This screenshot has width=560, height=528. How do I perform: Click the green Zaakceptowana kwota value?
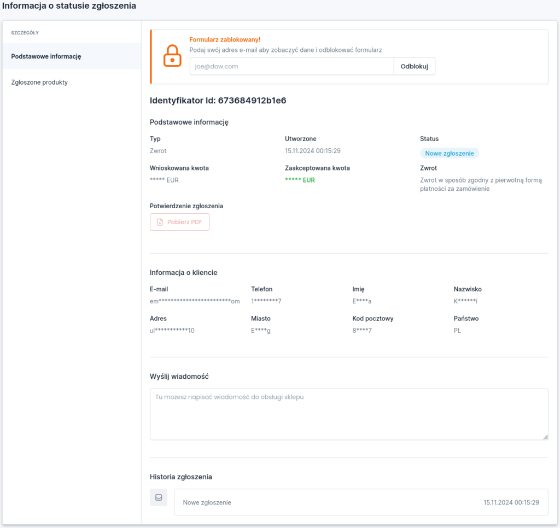(x=300, y=180)
